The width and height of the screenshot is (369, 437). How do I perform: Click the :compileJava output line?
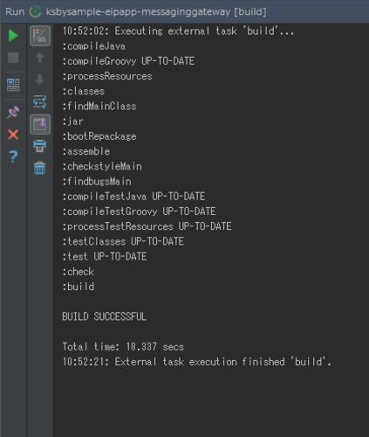point(94,46)
